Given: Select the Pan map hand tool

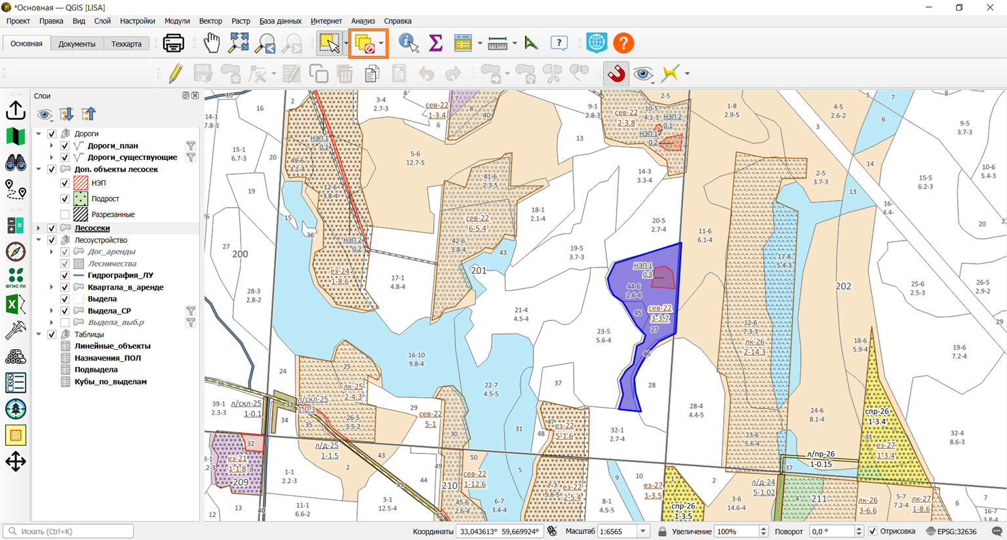Looking at the screenshot, I should (x=211, y=43).
